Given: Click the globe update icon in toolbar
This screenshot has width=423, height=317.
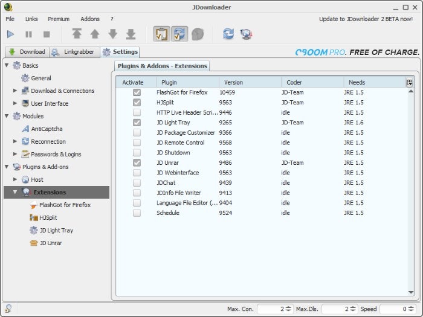Looking at the screenshot, I should click(x=246, y=34).
